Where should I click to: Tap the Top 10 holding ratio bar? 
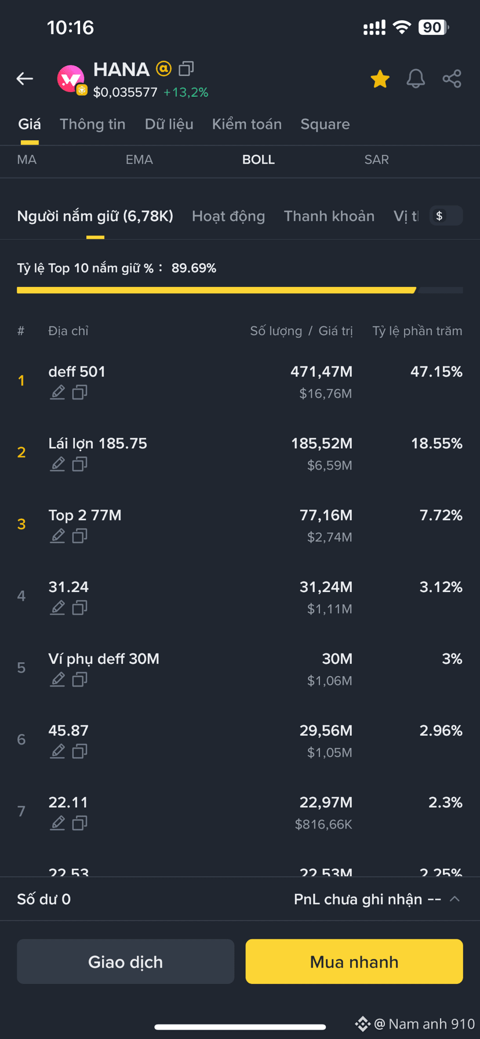pos(240,290)
